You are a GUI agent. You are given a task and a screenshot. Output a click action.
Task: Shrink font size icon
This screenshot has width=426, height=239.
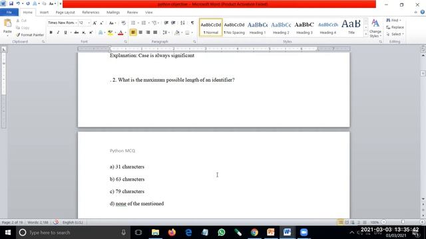102,23
